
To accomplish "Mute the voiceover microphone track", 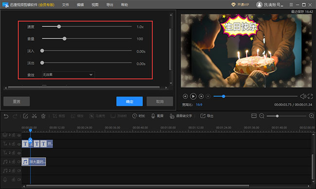I will [19, 179].
